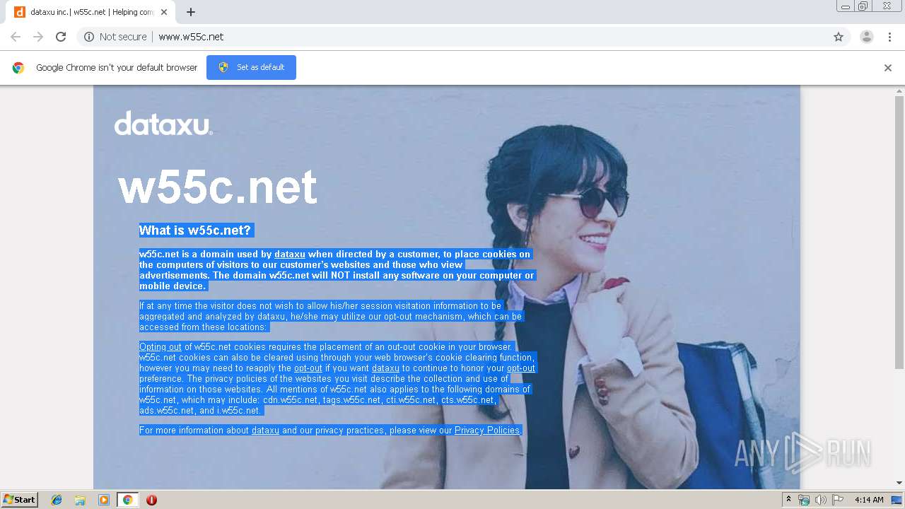Click the page's vertical scrollbar thumb
This screenshot has width=905, height=509.
(x=899, y=232)
